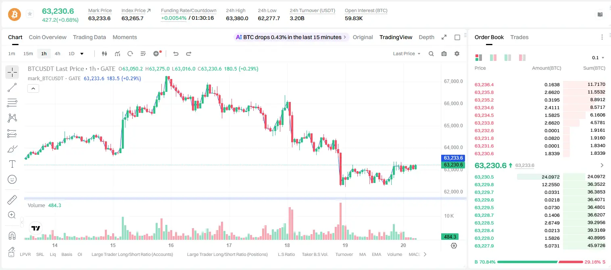This screenshot has height=270, width=611.
Task: Show only sell orders in order book
Action: [x=522, y=58]
